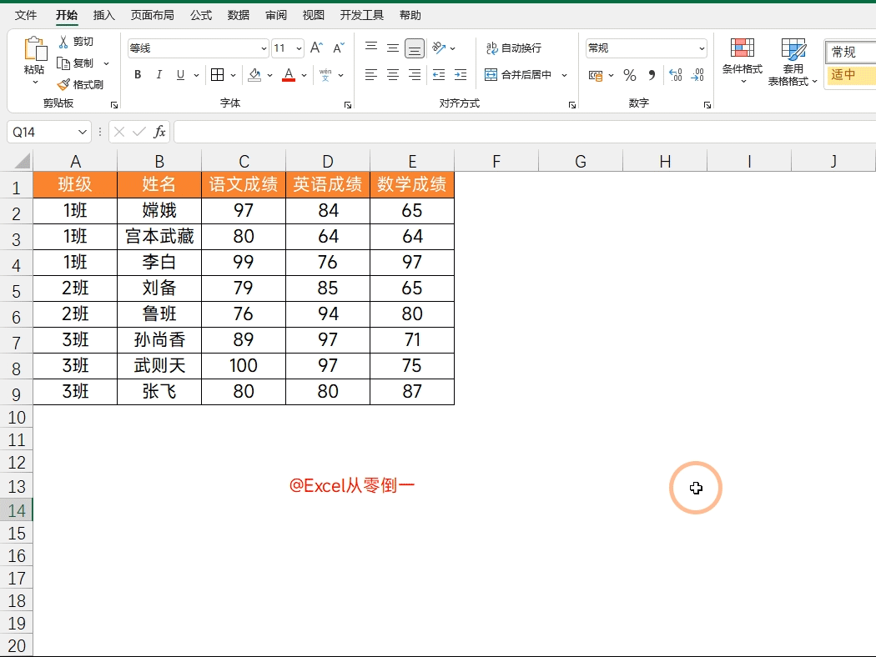
Task: Click 合并后居中 merge button
Action: (518, 75)
